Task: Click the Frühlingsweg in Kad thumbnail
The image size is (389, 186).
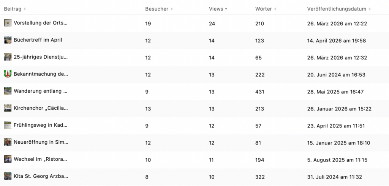Action: pos(8,125)
